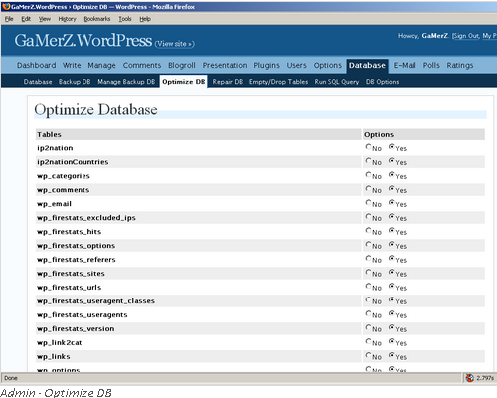Open the Tools menu
497x398 pixels.
125,19
